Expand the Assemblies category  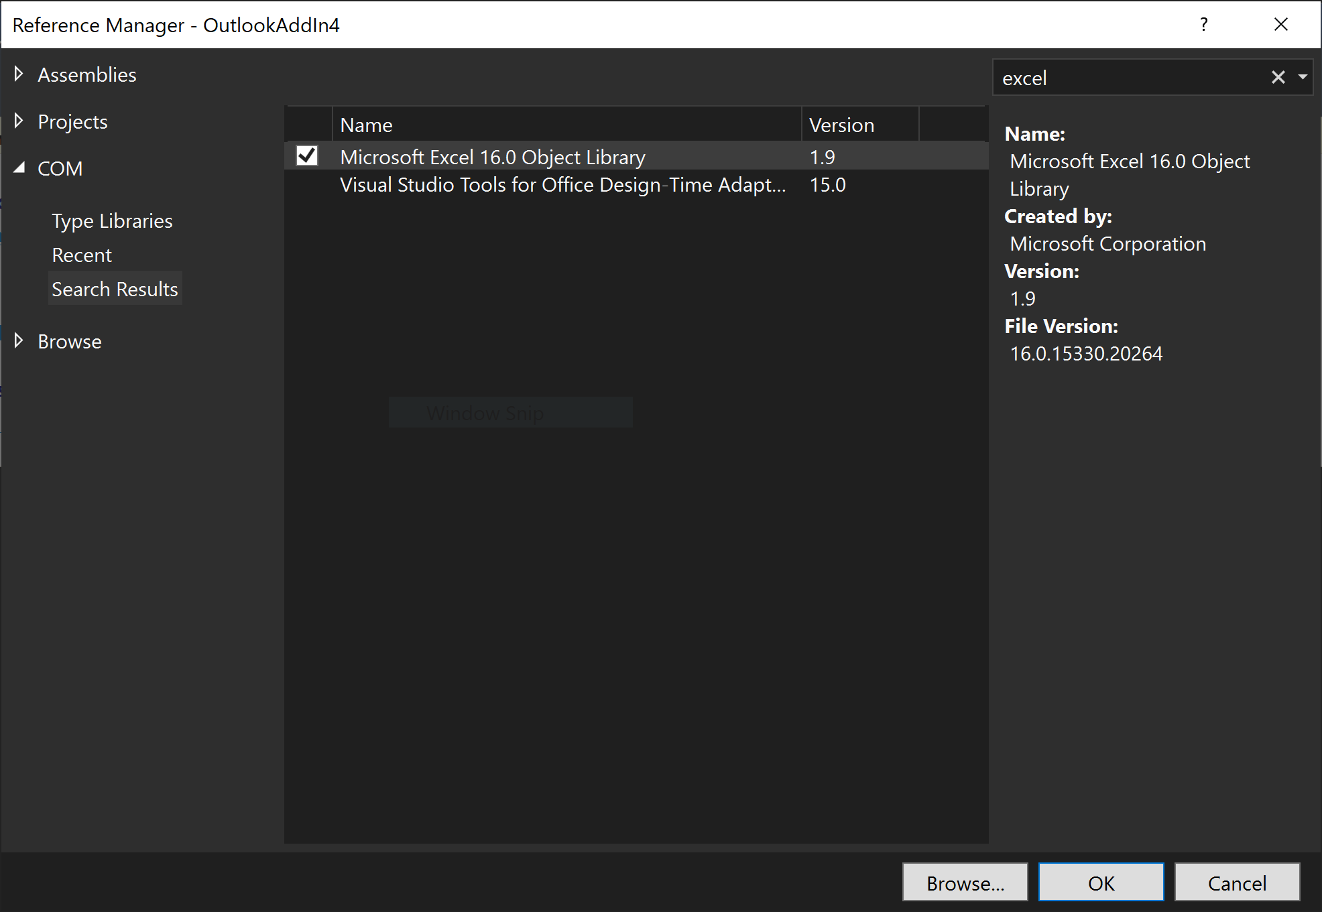click(19, 74)
